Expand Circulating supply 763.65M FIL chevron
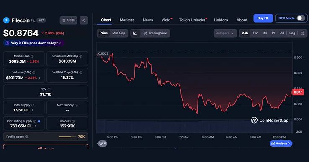Viewport: 309px width, 162px height. pyautogui.click(x=36, y=126)
